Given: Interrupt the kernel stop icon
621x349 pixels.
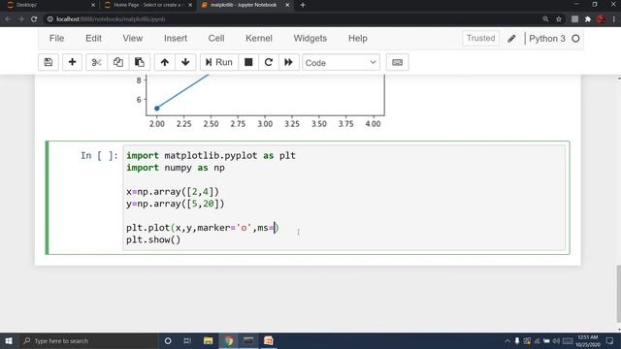Looking at the screenshot, I should [248, 62].
